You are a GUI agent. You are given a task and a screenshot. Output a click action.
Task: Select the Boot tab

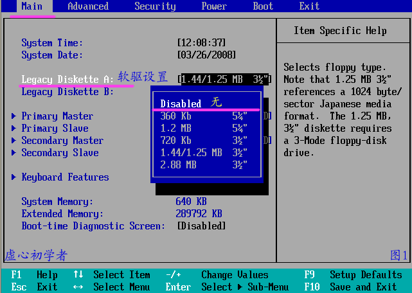(263, 6)
